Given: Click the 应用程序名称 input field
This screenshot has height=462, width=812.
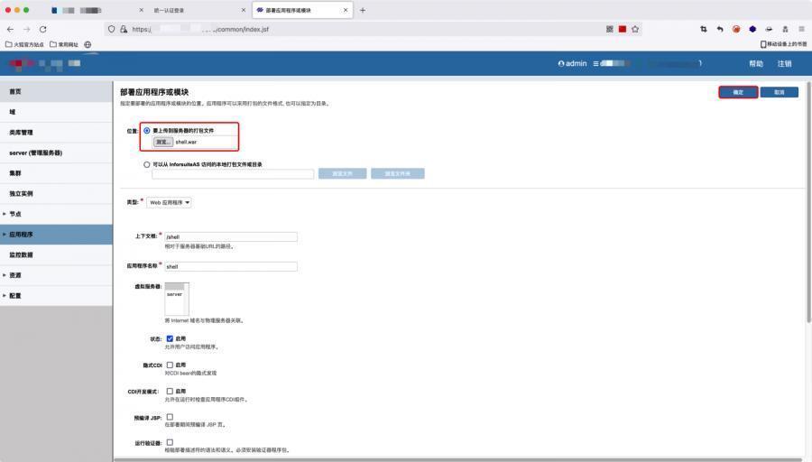Looking at the screenshot, I should [230, 266].
